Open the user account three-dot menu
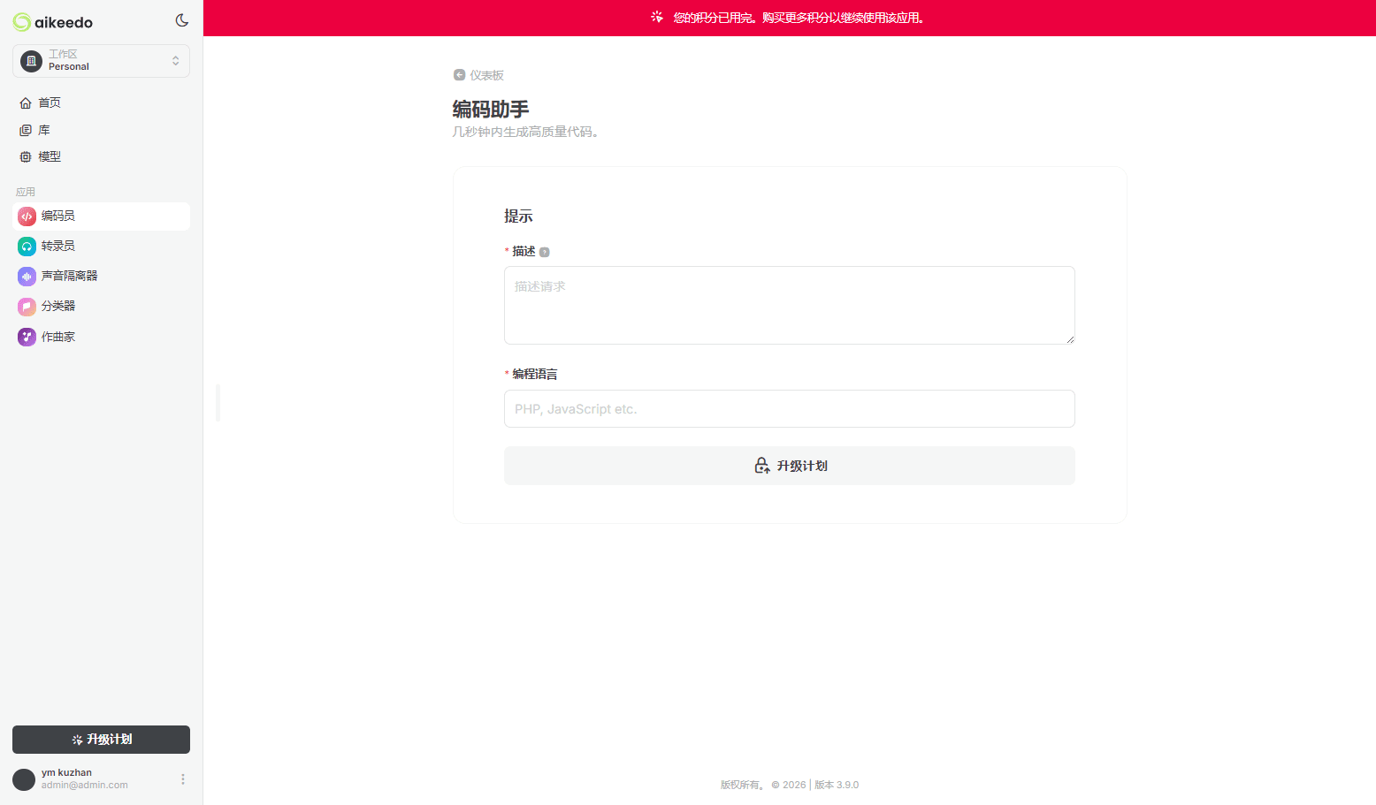 183,778
